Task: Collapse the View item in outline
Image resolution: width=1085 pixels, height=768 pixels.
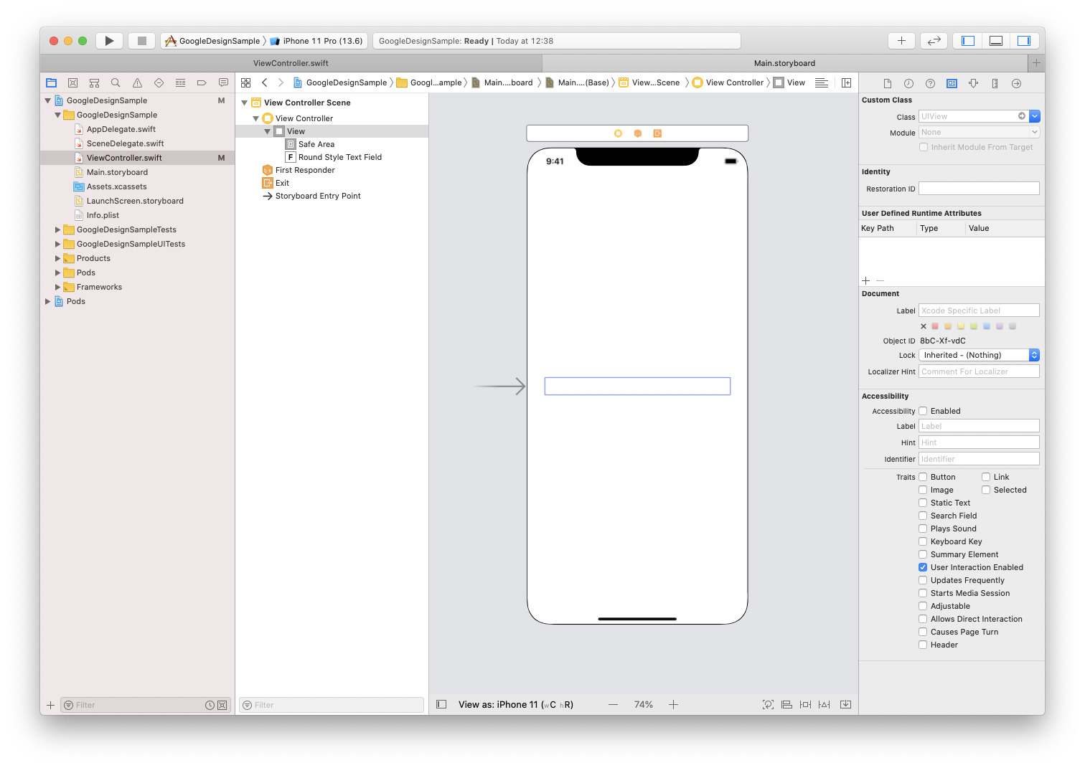Action: [x=268, y=131]
